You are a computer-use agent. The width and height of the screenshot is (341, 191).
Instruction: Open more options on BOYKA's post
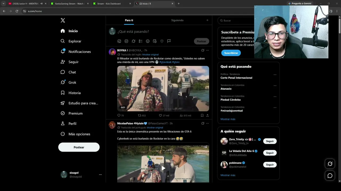click(208, 50)
